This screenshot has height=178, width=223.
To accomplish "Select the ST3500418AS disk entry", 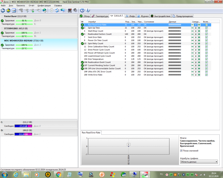I will [39, 32].
